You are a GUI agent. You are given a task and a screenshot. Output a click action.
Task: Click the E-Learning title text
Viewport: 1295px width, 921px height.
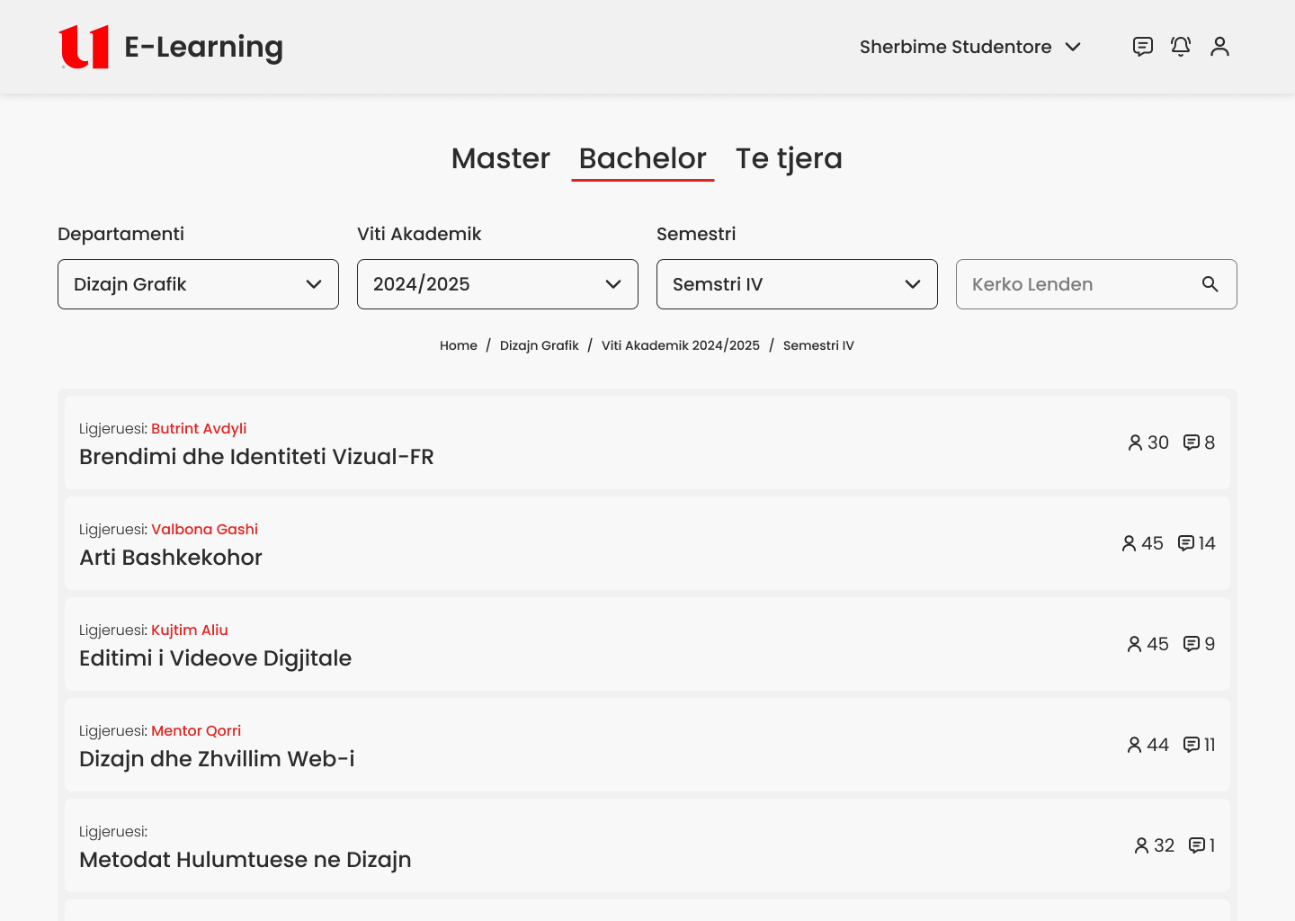(203, 47)
